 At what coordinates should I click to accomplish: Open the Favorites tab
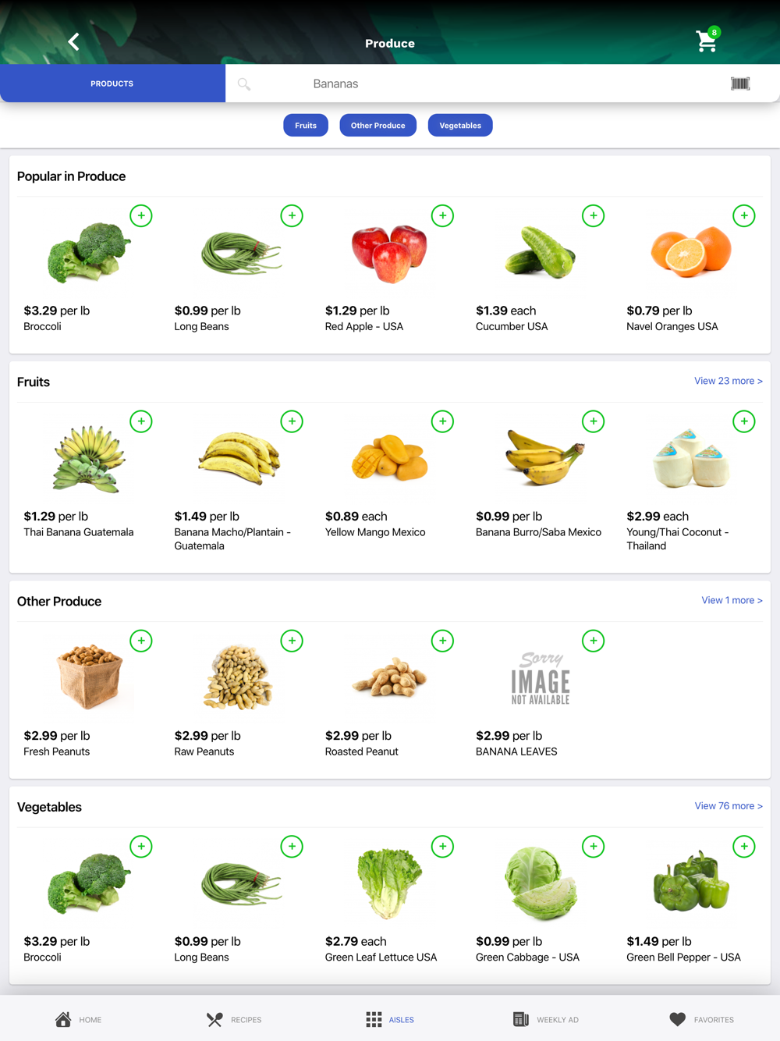702,1019
